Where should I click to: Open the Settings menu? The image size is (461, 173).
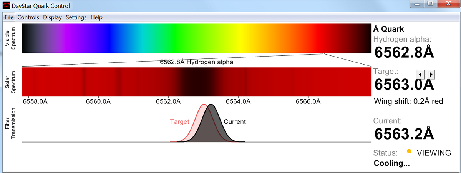(76, 17)
